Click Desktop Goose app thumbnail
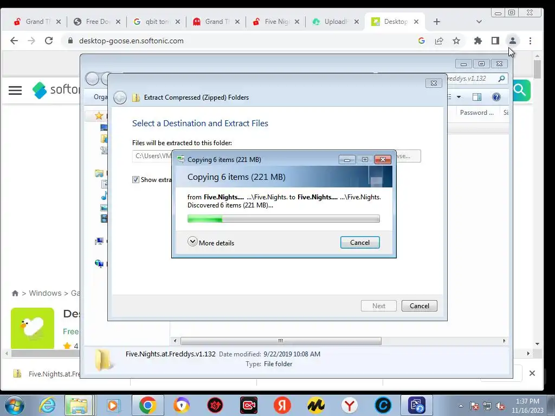The width and height of the screenshot is (555, 416). [x=33, y=328]
